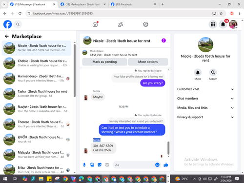The image size is (244, 183).
Task: Click the browser address bar
Action: tap(121, 13)
